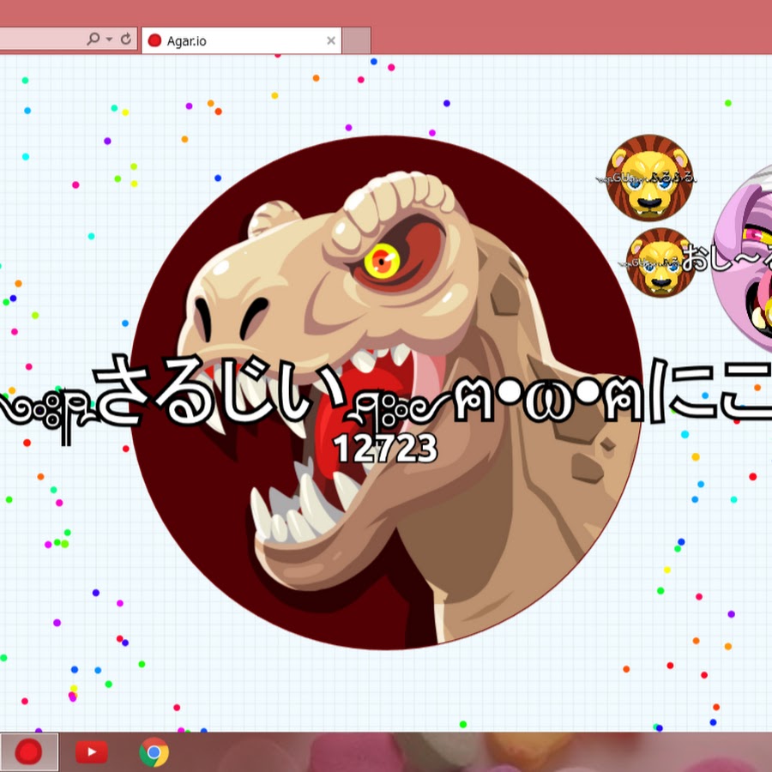Launch Google Chrome from the taskbar
Viewport: 772px width, 772px height.
click(x=154, y=752)
